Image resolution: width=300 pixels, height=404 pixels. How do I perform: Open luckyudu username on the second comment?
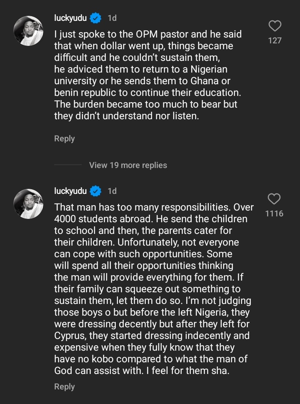pyautogui.click(x=70, y=191)
